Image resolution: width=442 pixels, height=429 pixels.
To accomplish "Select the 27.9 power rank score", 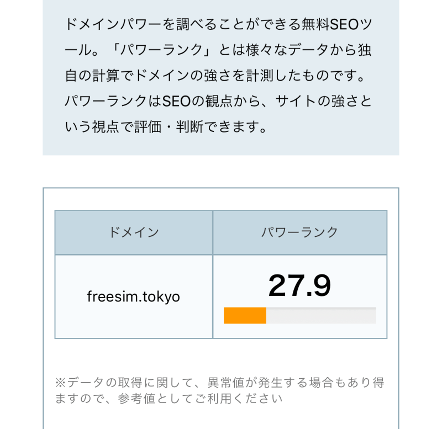I will [299, 285].
